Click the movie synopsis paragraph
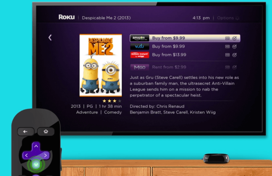The width and height of the screenshot is (272, 176). [x=184, y=86]
